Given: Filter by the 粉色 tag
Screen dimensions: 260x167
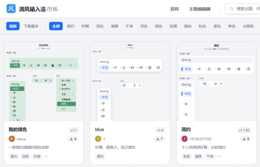Looking at the screenshot, I should click(x=202, y=26).
